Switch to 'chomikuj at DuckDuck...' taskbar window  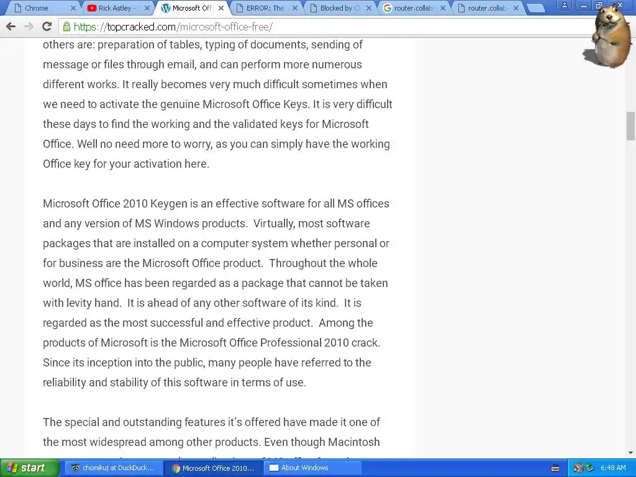[x=113, y=468]
